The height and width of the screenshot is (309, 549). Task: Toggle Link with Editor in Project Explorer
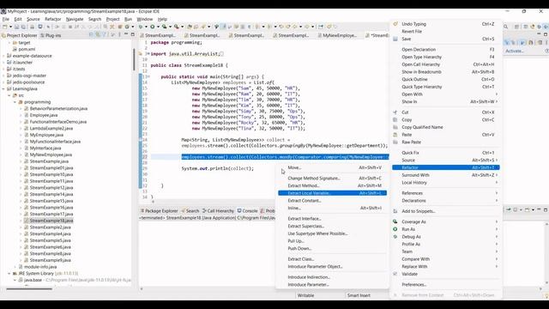point(98,34)
